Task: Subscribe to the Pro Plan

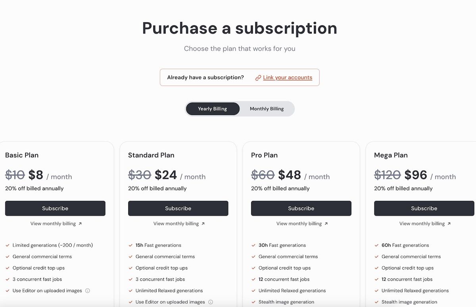Action: [301, 208]
